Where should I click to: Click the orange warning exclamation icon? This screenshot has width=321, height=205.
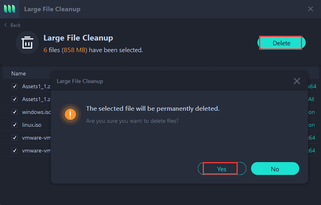point(71,114)
